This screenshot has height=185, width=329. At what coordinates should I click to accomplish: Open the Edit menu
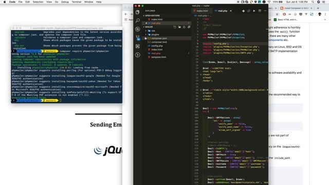[27, 2]
